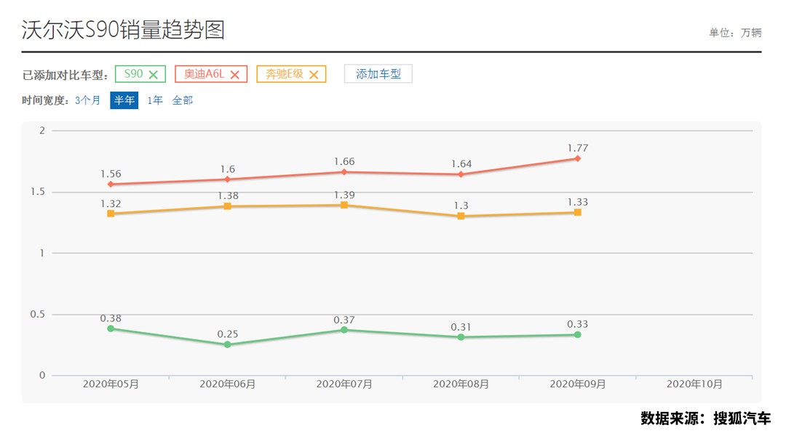Click the 2020年10月 x-axis label
This screenshot has height=436, width=786.
tap(694, 384)
